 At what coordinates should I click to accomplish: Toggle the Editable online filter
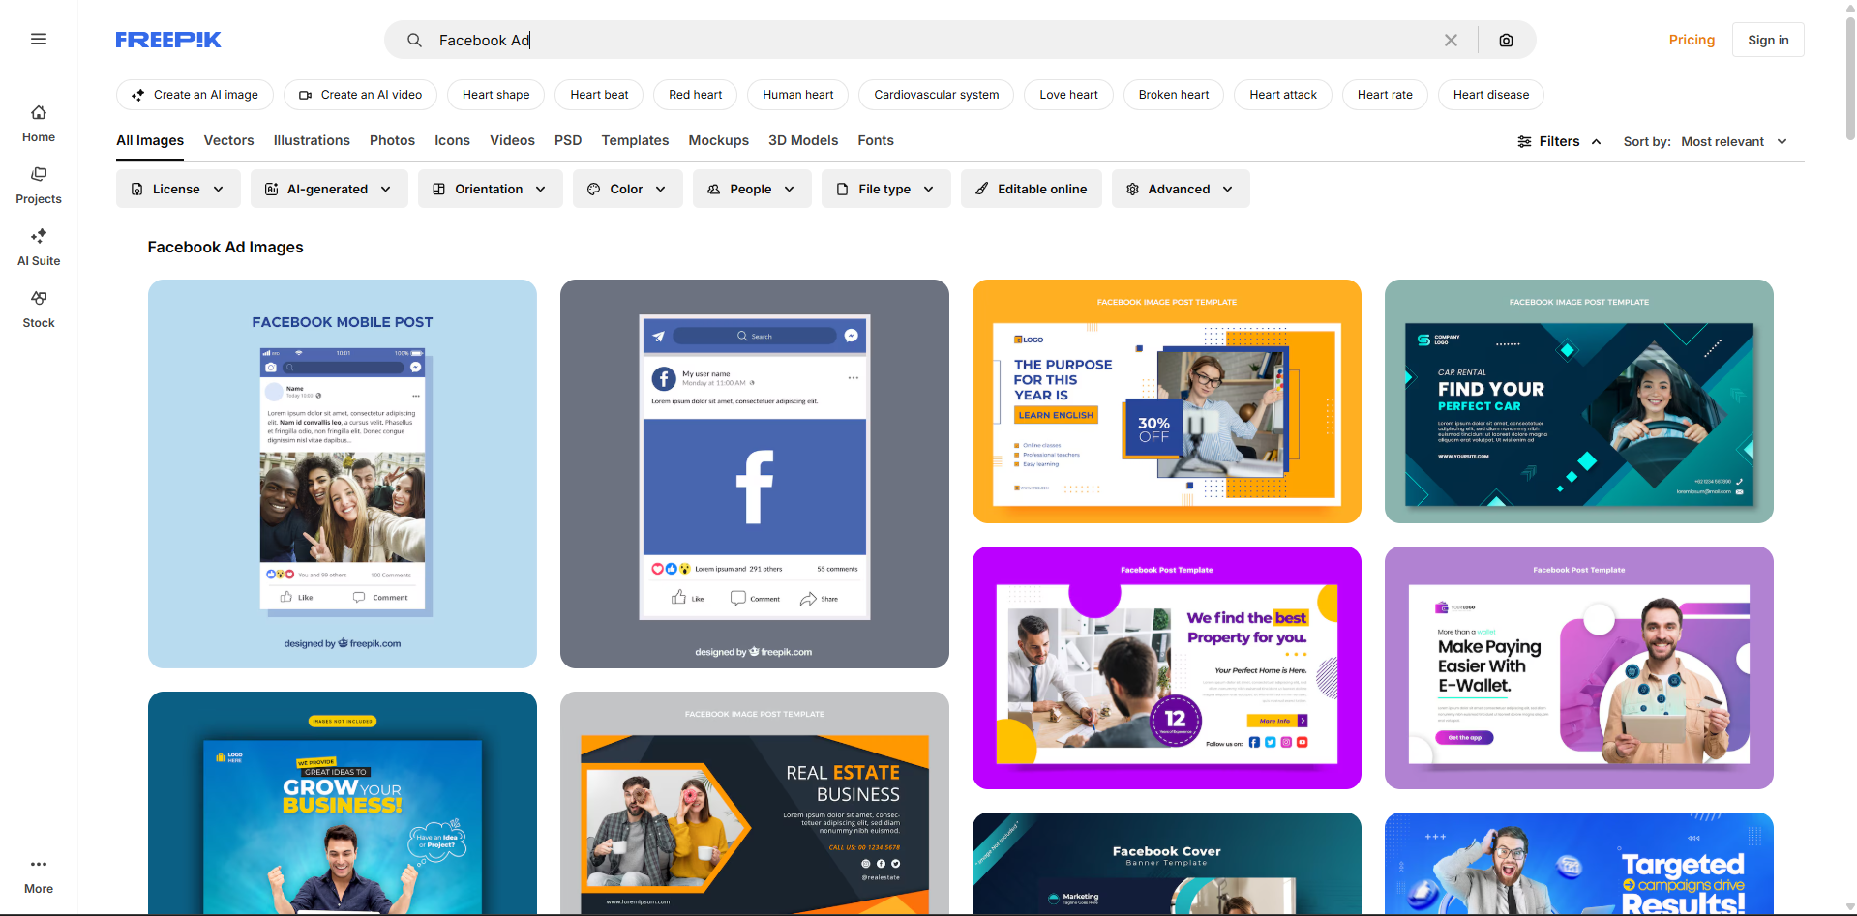click(1031, 189)
